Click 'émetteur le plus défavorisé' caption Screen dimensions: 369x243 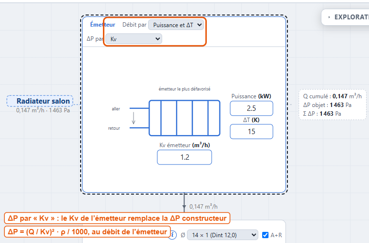184,89
